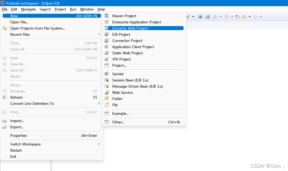Choose JPA Project entry
The image size is (288, 171).
pyautogui.click(x=144, y=59)
